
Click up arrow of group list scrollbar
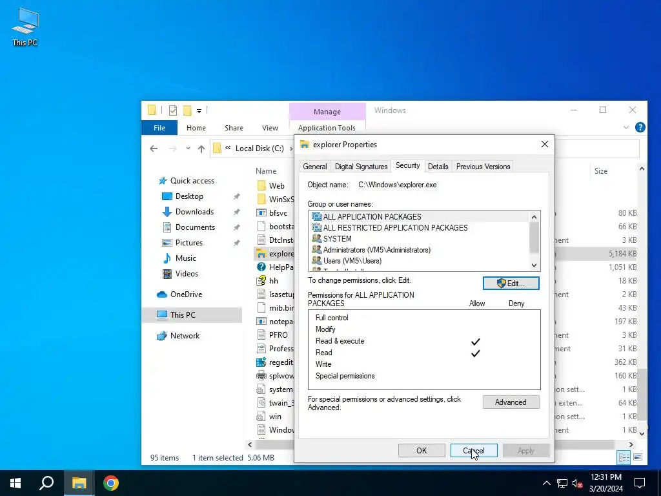(534, 217)
